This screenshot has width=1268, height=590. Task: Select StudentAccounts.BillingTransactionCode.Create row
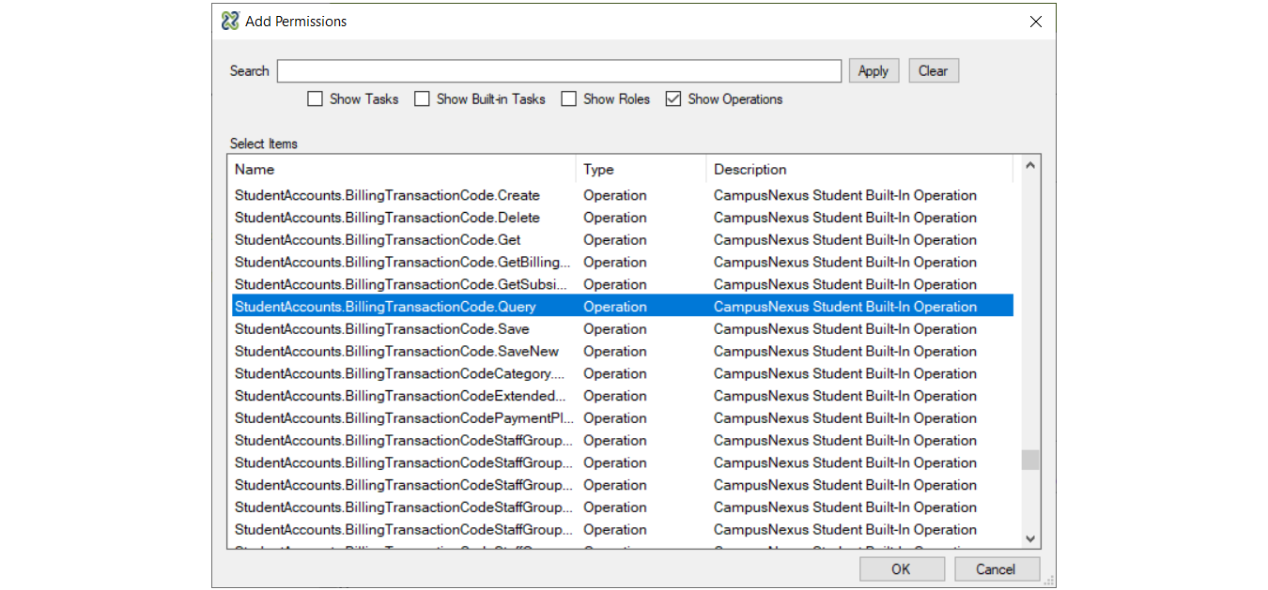(x=623, y=195)
